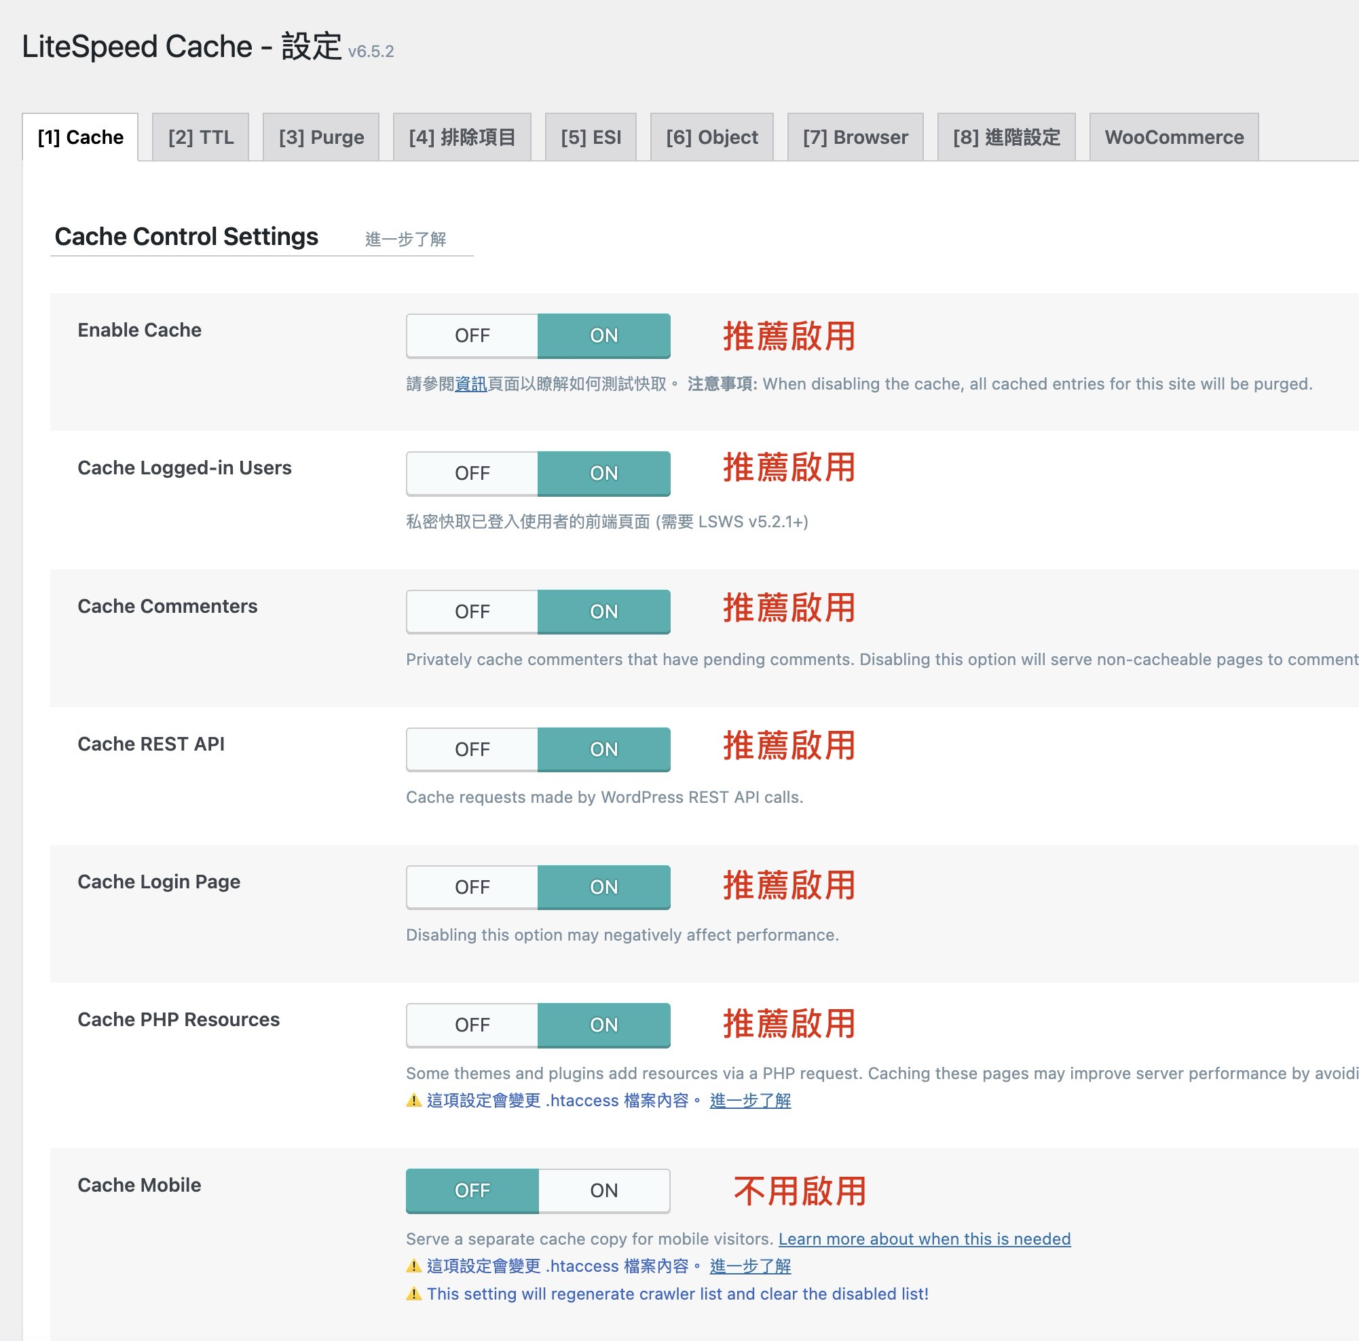Set Enable Cache to ON
Viewport: 1359px width, 1341px height.
click(603, 335)
